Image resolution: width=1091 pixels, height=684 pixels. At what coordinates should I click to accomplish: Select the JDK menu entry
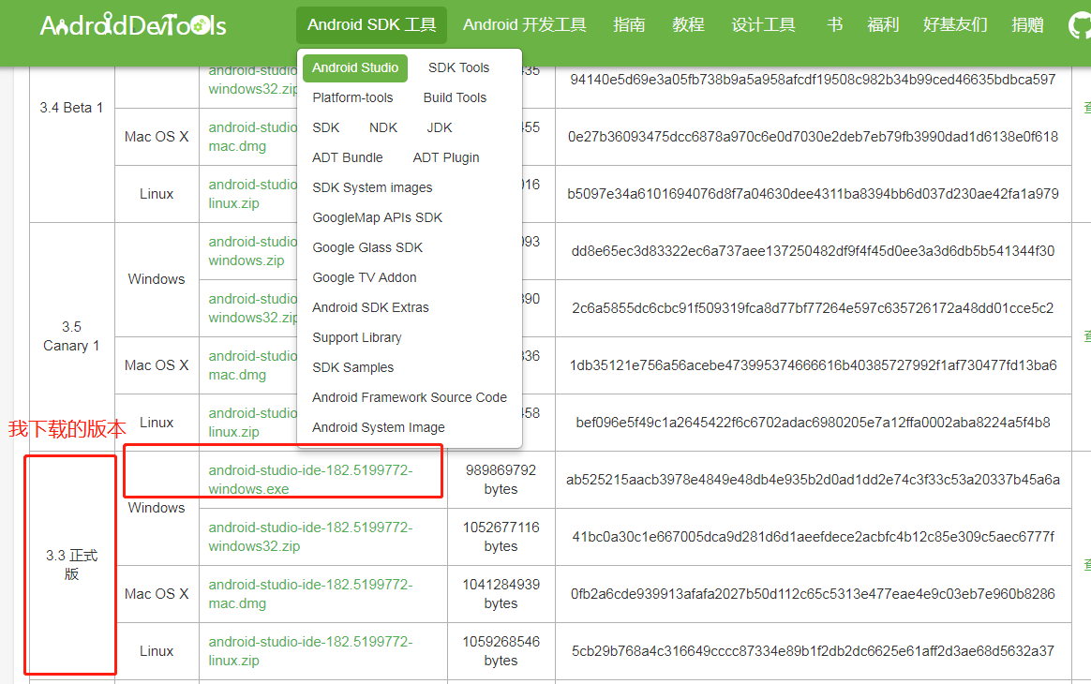(x=440, y=127)
